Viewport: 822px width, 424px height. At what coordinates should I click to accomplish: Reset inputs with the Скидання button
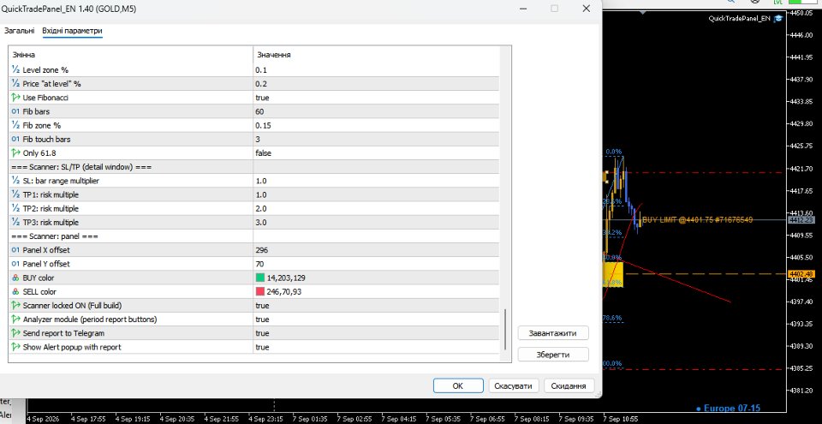pyautogui.click(x=569, y=385)
